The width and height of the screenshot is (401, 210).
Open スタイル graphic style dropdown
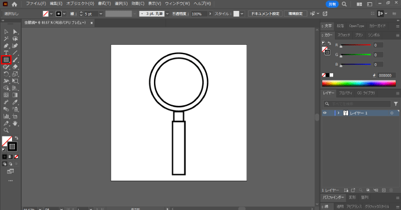[x=242, y=14]
